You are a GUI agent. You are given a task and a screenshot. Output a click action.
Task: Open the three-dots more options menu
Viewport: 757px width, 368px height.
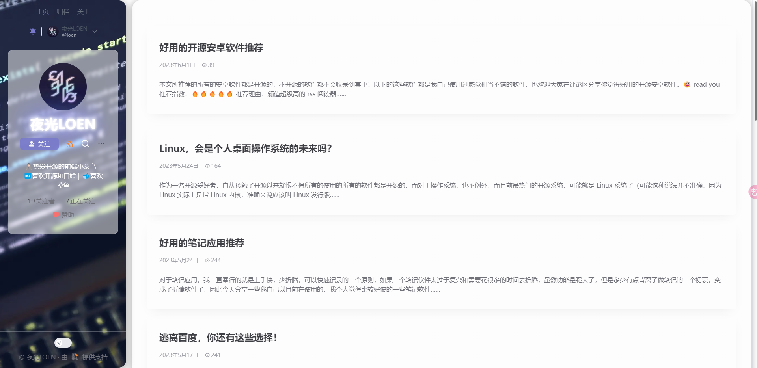point(101,144)
